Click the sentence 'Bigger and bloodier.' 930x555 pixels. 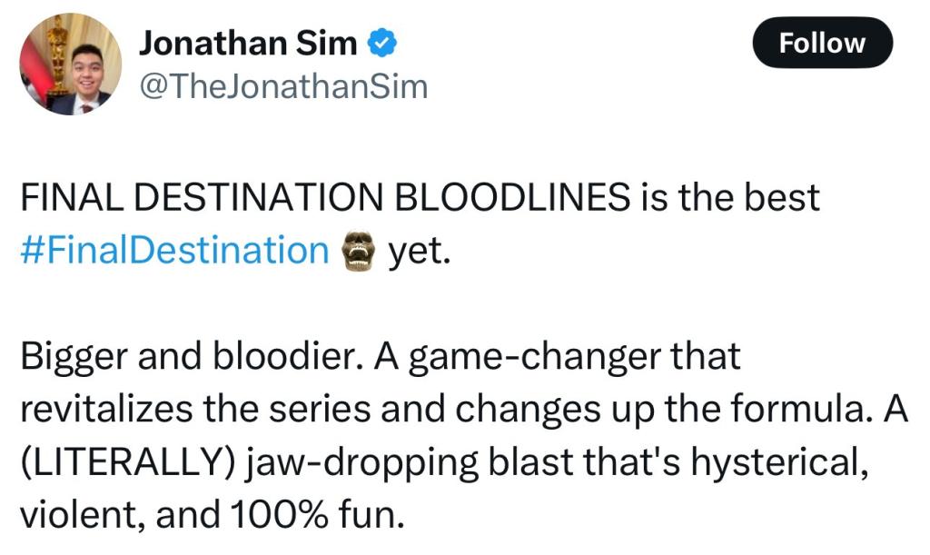(193, 357)
